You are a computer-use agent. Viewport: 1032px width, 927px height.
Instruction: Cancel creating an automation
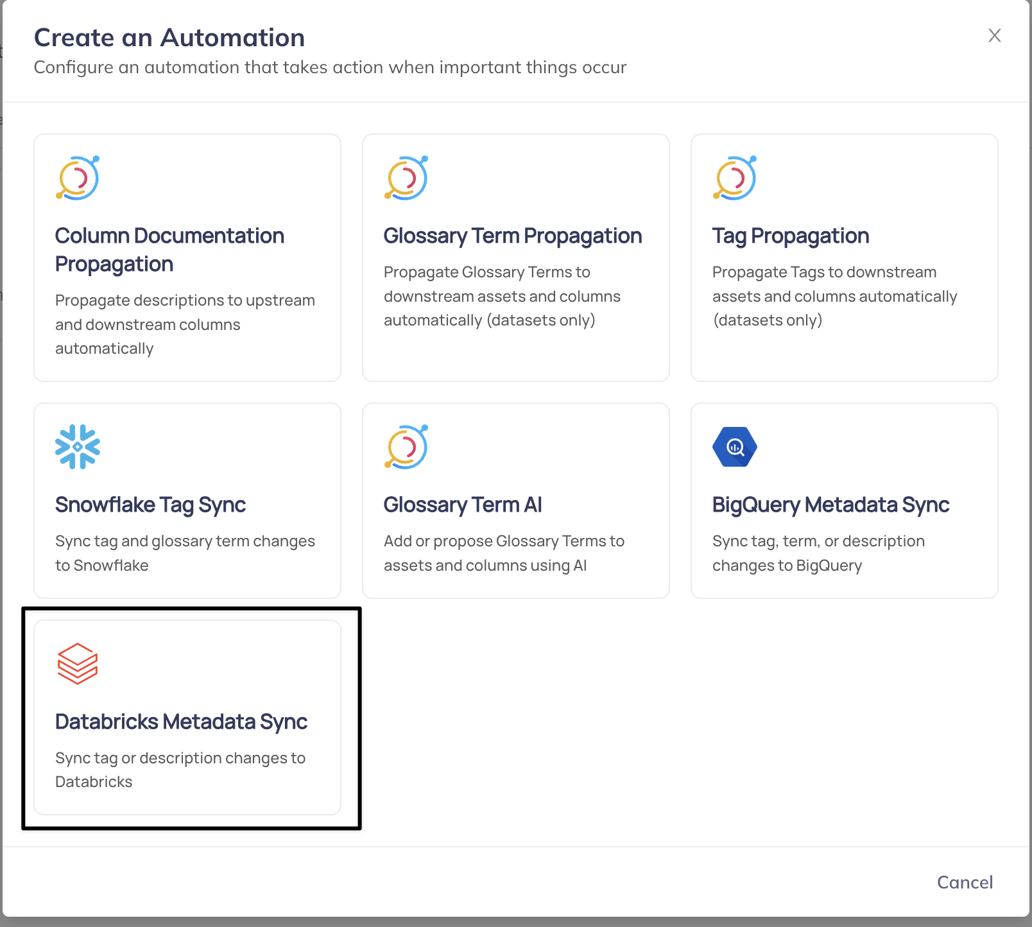[x=965, y=882]
